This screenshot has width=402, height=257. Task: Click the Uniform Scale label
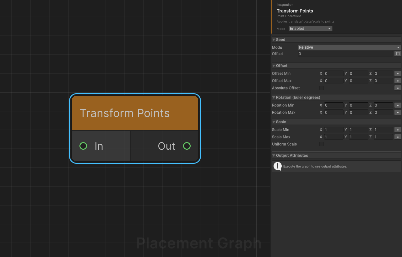click(x=285, y=144)
